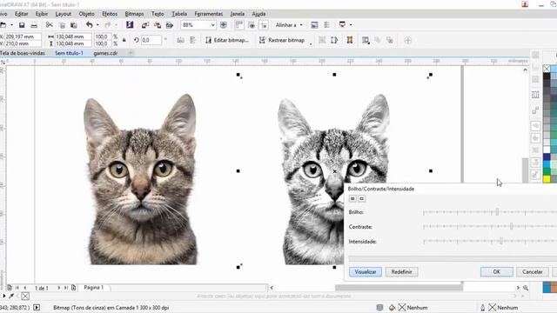The height and width of the screenshot is (313, 557).
Task: Cut selection using the scissors icon
Action: [x=50, y=25]
